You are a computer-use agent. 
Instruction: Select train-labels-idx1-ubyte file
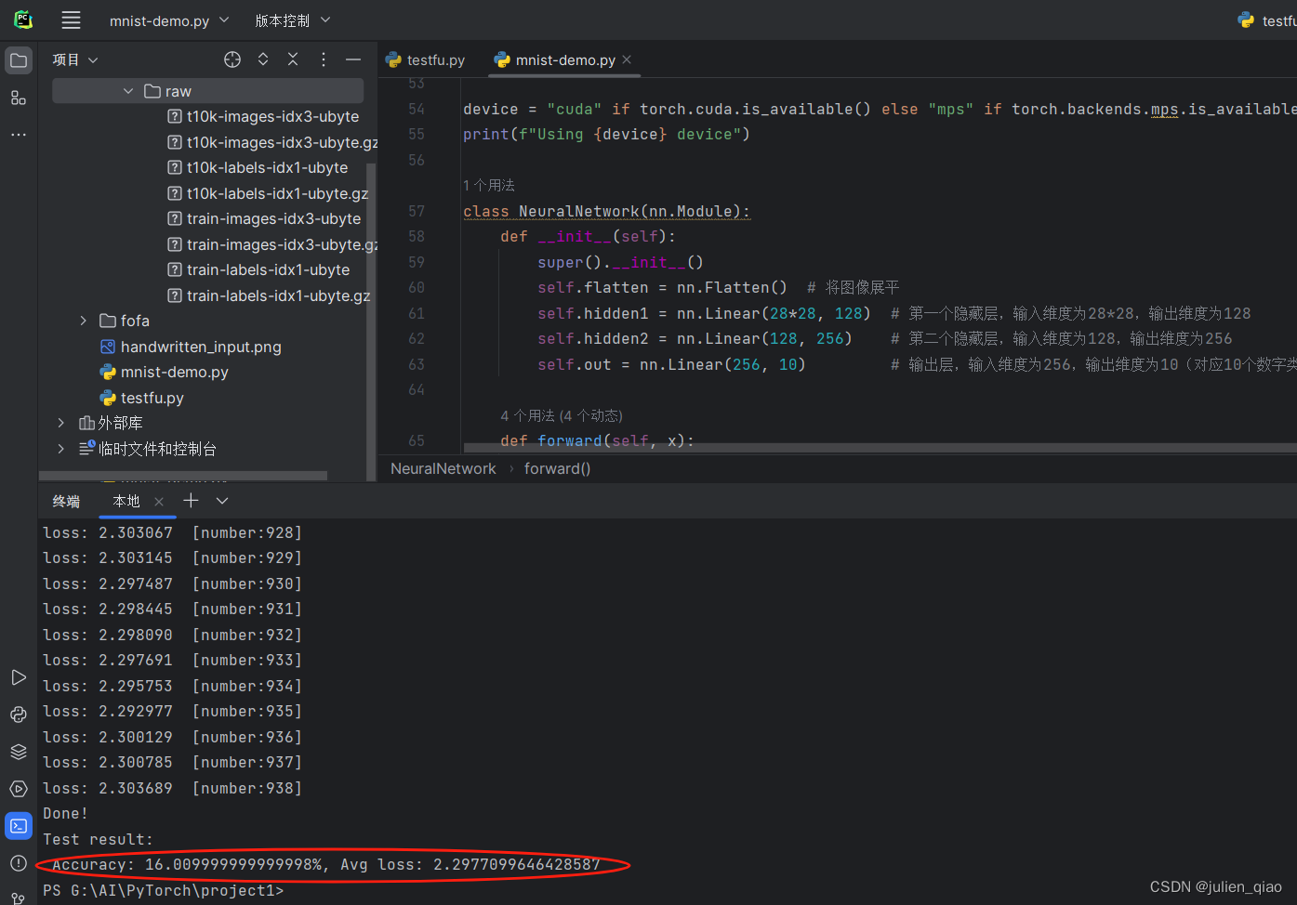[x=258, y=269]
